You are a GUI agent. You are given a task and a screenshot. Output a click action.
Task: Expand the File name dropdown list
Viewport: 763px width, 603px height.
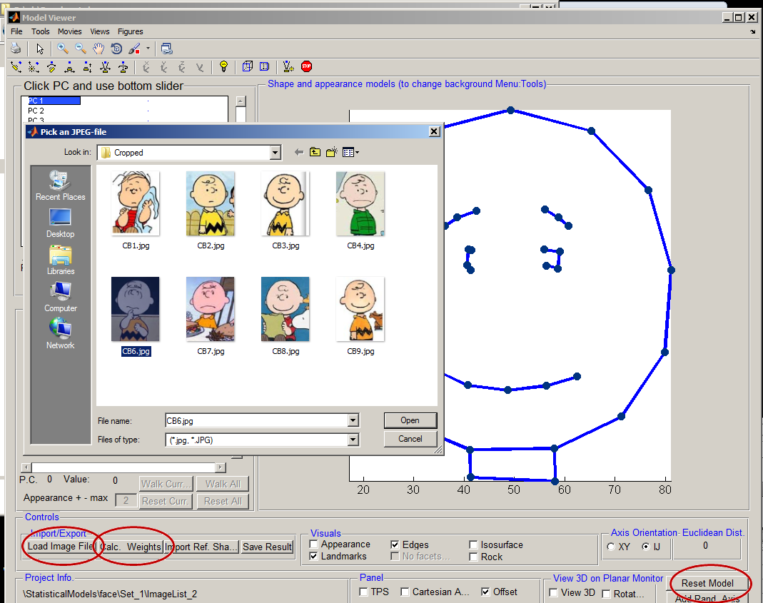(x=353, y=421)
